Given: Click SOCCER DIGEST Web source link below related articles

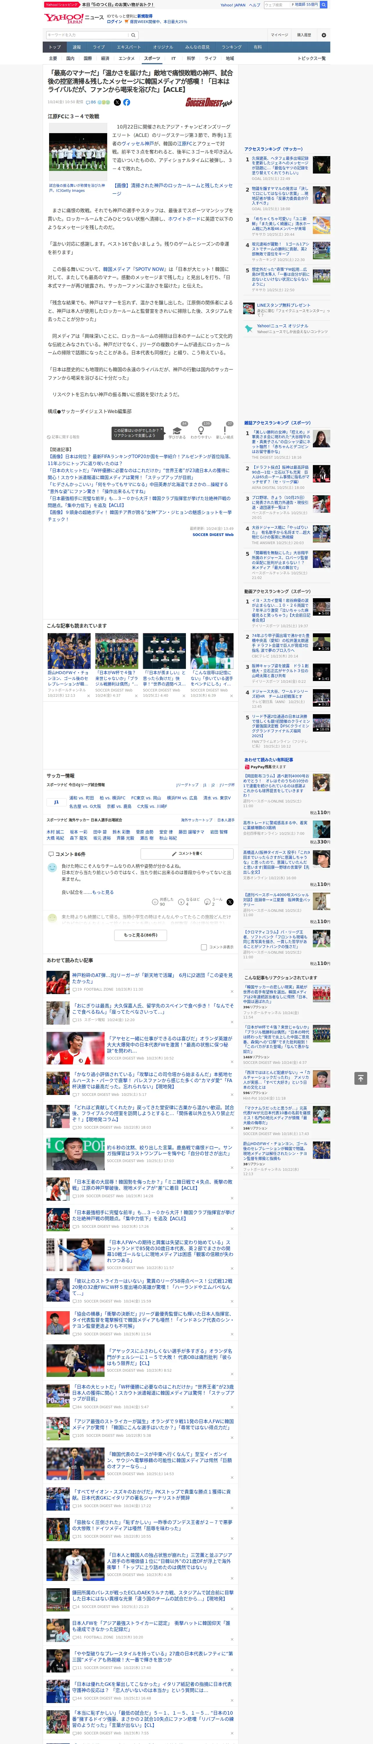Looking at the screenshot, I should pos(213,535).
